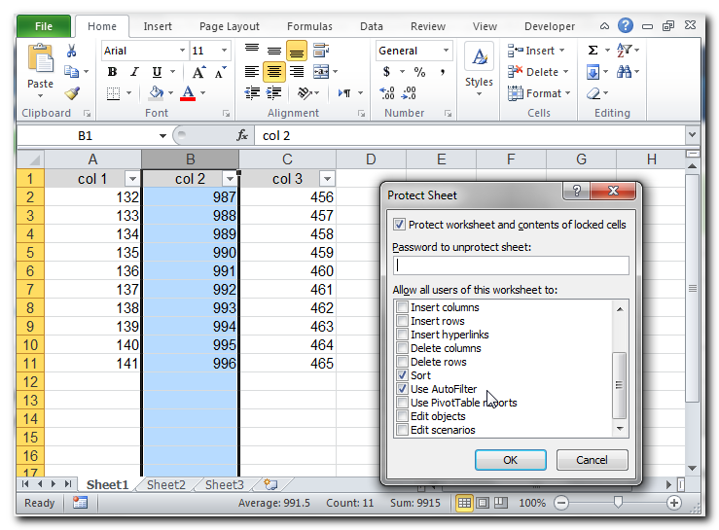
Task: Click the Italic formatting icon
Action: [135, 72]
